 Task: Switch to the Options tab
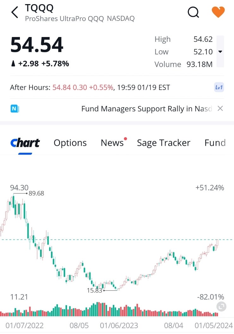tap(70, 143)
